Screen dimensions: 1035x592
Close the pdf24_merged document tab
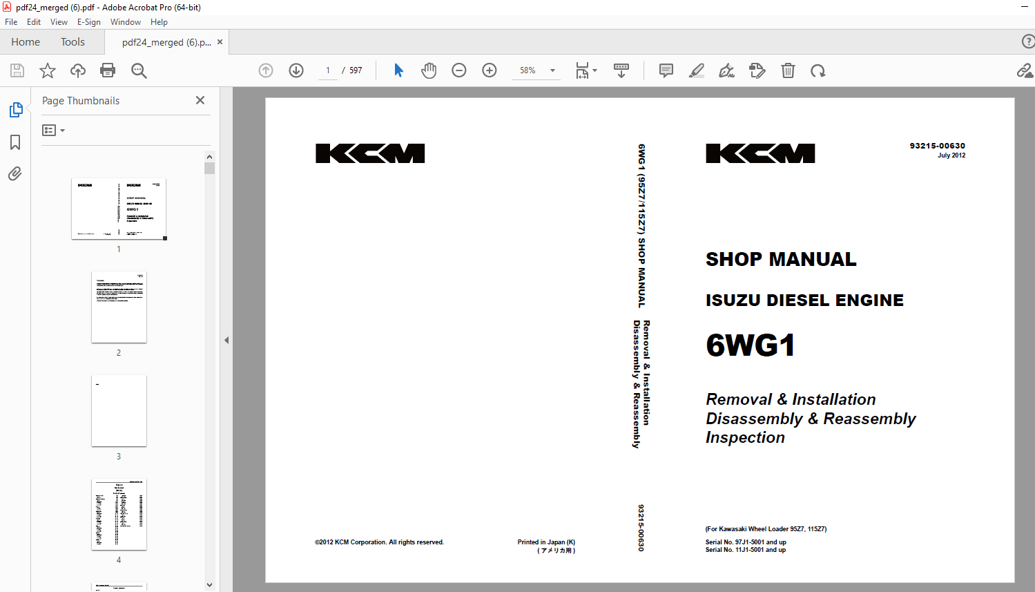pyautogui.click(x=220, y=42)
